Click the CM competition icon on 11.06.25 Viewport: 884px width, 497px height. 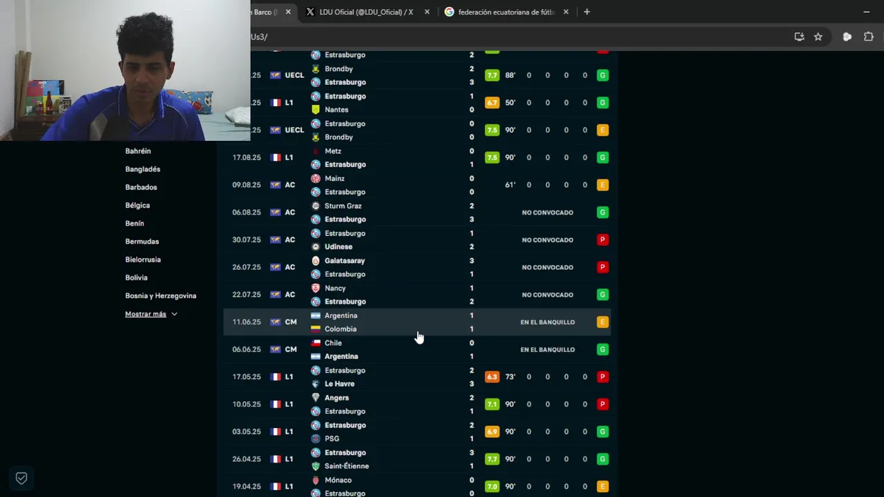pos(276,322)
